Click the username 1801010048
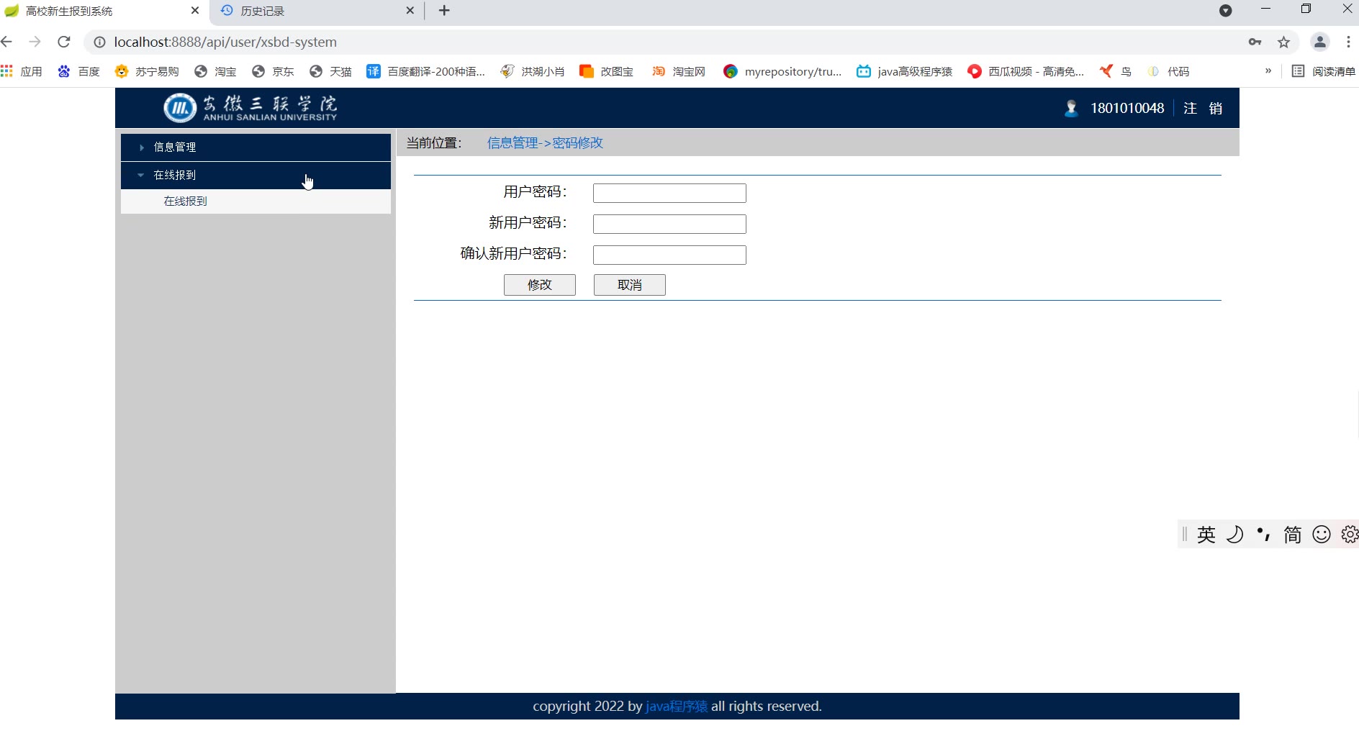This screenshot has height=731, width=1359. pos(1127,109)
